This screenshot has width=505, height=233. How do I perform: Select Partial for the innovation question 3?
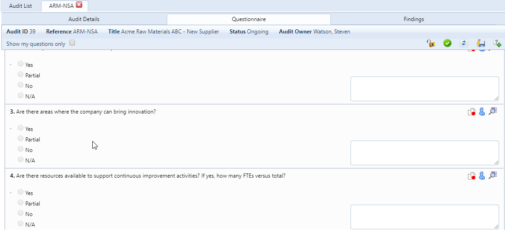click(x=21, y=138)
